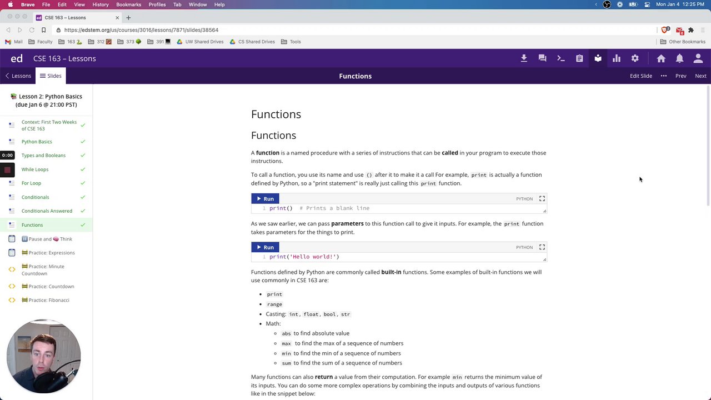The height and width of the screenshot is (400, 711).
Task: Click the lessons book icon in header
Action: 598,58
